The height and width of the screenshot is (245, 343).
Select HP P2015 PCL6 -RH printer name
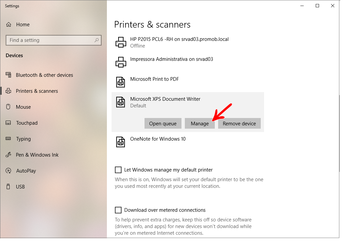179,39
